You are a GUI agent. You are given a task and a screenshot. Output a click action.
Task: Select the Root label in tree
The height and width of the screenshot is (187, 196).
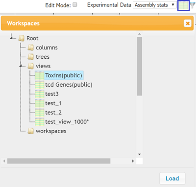click(x=32, y=38)
